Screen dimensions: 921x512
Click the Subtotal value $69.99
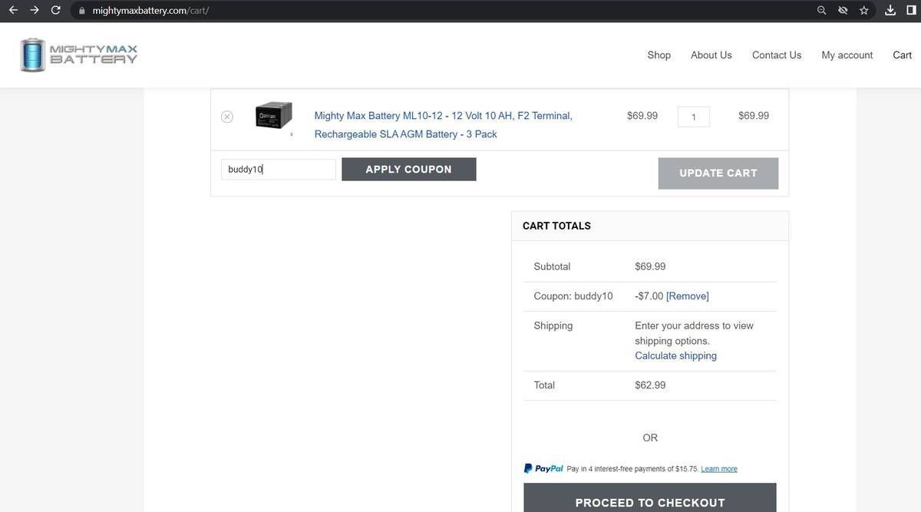point(650,267)
